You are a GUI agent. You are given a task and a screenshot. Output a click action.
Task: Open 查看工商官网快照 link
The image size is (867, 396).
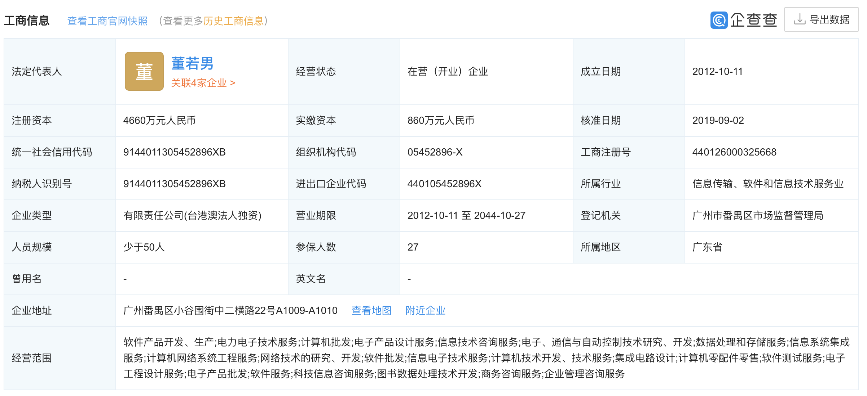107,21
